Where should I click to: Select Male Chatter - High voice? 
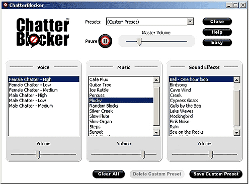point(44,95)
